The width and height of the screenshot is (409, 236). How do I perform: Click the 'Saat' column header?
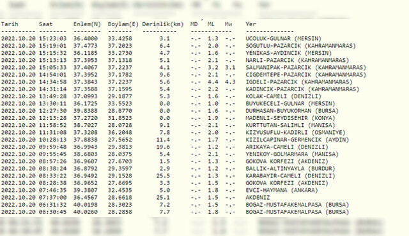click(45, 24)
